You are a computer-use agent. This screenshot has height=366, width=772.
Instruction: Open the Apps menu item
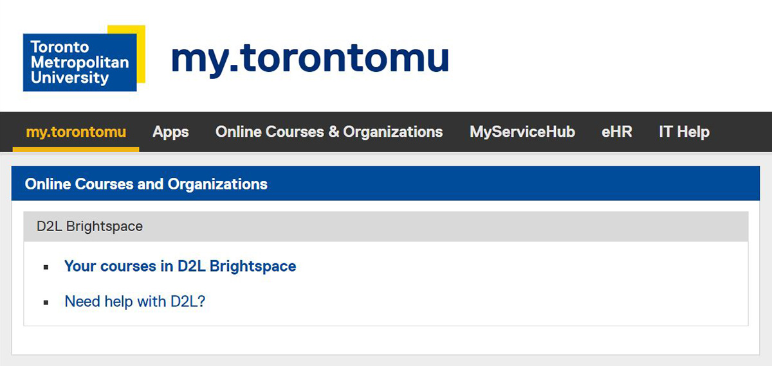[x=170, y=132]
